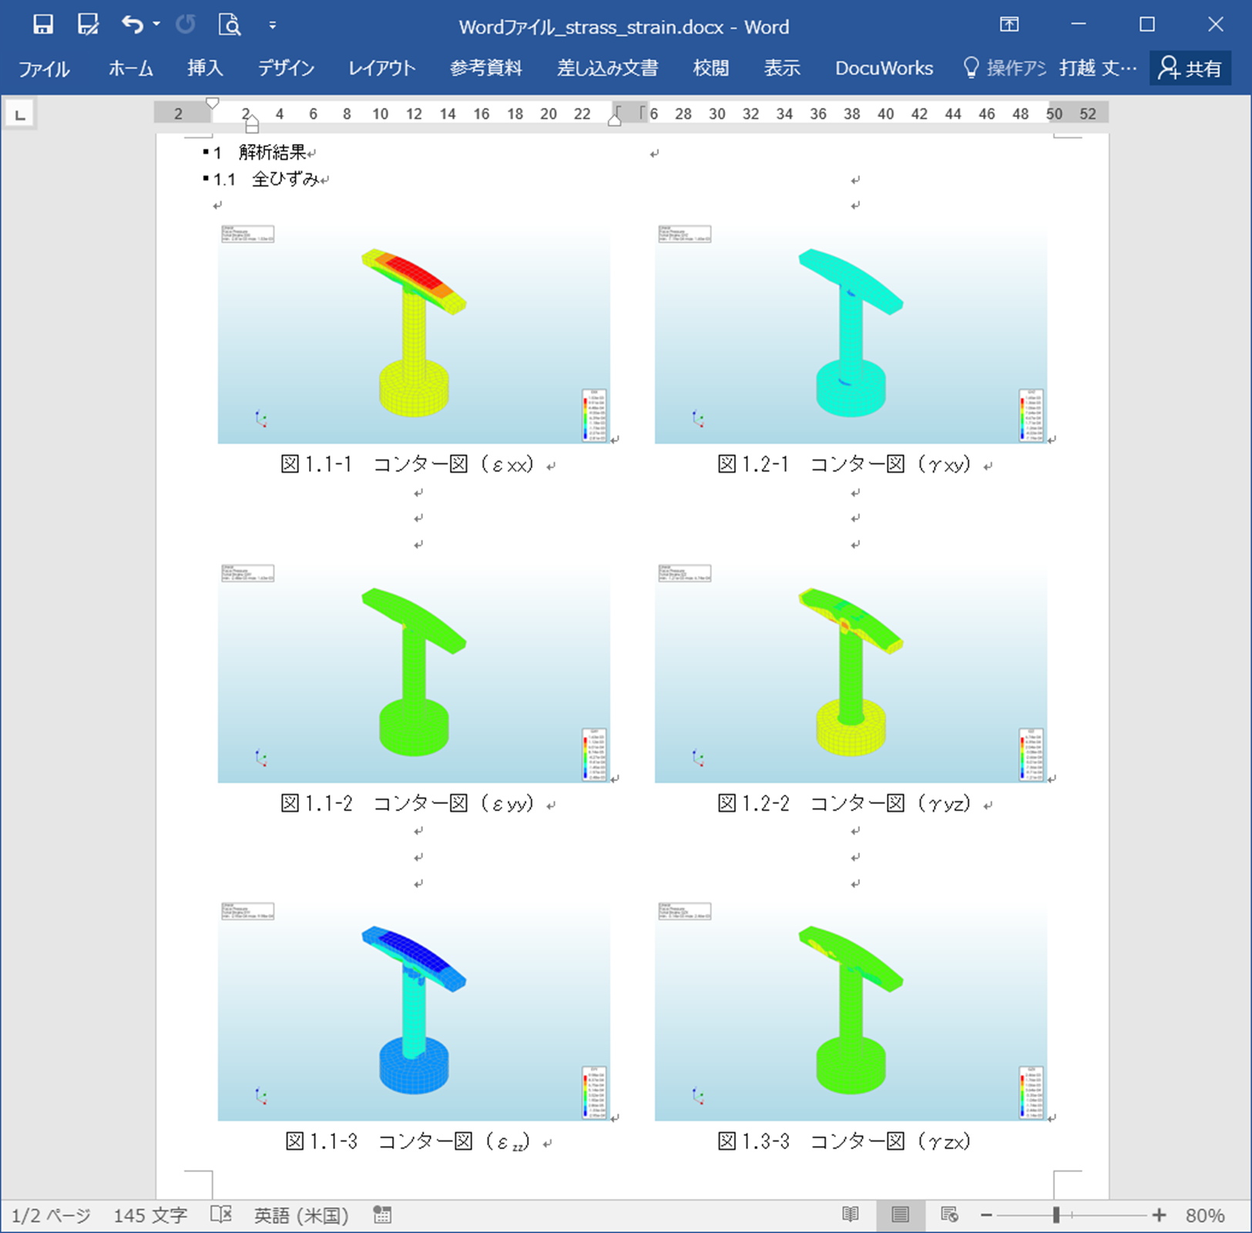The height and width of the screenshot is (1233, 1252).
Task: Click the 80% zoom level button
Action: coord(1205,1215)
